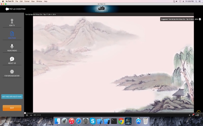203x126 pixels.
Task: Open Skype from the Dock
Action: [93, 121]
